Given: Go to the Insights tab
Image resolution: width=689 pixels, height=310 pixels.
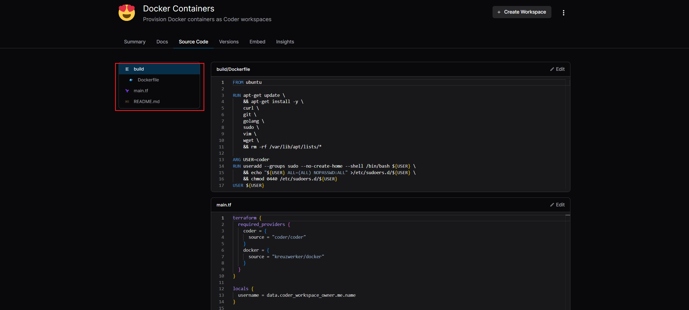Looking at the screenshot, I should click(x=285, y=42).
